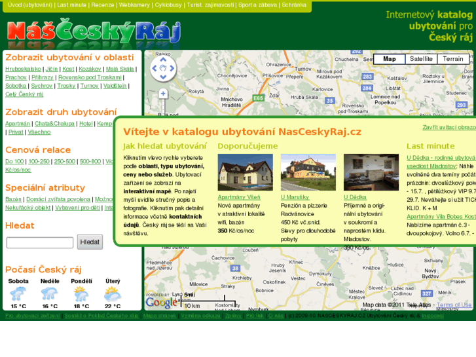Show accommodation in Turnov
The height and width of the screenshot is (357, 476).
[x=89, y=86]
